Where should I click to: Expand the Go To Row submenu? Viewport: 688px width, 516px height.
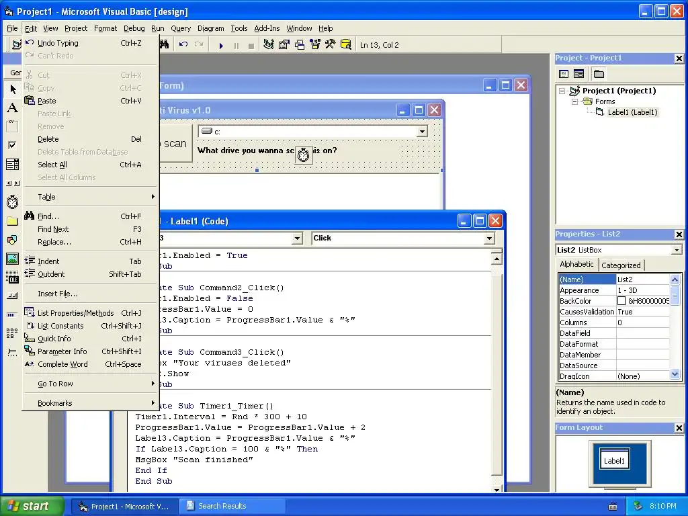pyautogui.click(x=91, y=384)
